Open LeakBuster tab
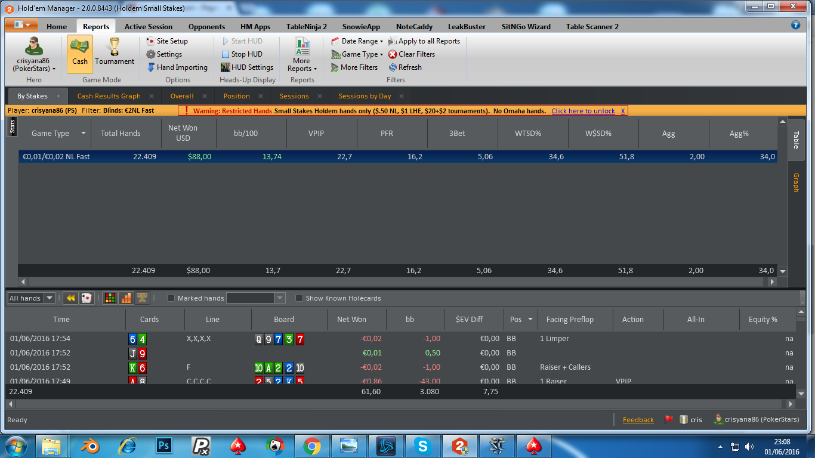 (467, 26)
